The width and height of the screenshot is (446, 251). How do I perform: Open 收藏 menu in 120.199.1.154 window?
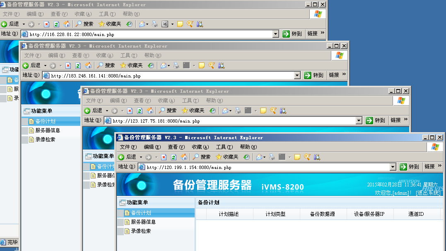point(200,147)
